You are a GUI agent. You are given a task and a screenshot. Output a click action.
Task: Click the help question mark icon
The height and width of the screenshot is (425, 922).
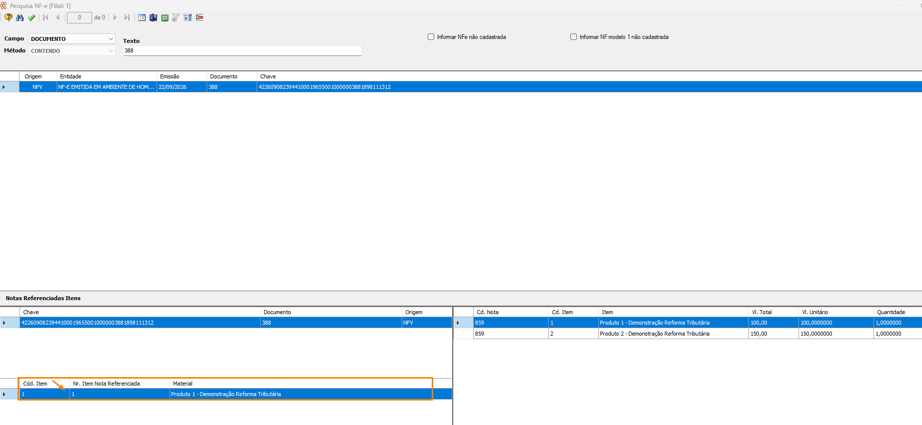(x=9, y=17)
